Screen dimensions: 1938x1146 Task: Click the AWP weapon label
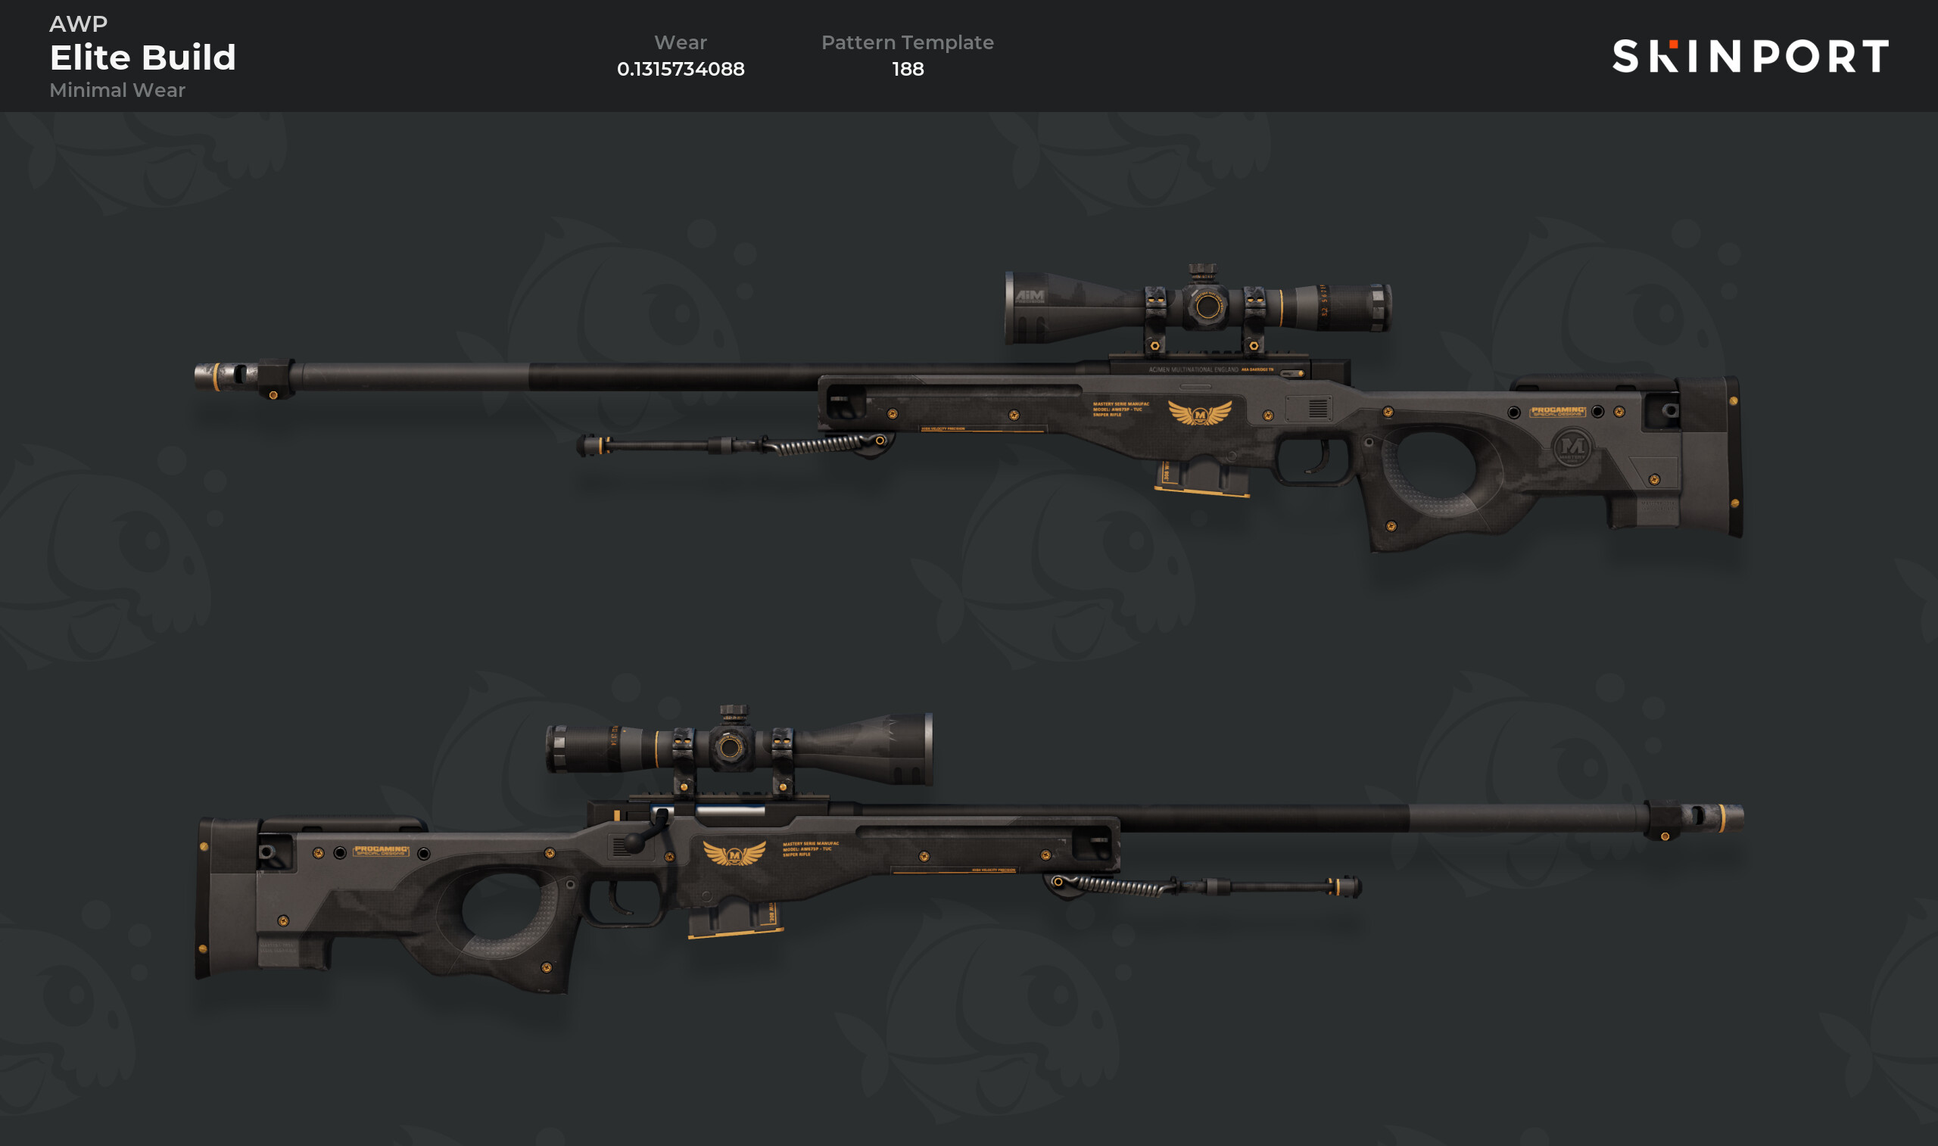[79, 24]
